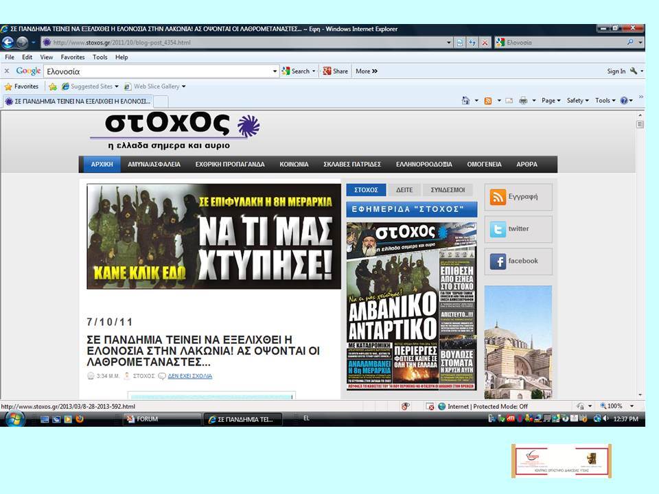Click the ΝΑ ΤΙ ΜΑΣ ΧΤΥΠΗΣΕ banner image
The height and width of the screenshot is (494, 659).
click(213, 237)
